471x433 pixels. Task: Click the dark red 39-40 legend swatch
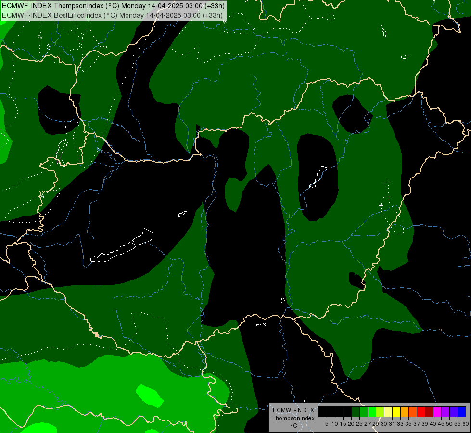point(429,411)
